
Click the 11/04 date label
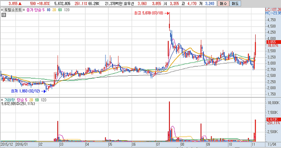pyautogui.click(x=272, y=144)
